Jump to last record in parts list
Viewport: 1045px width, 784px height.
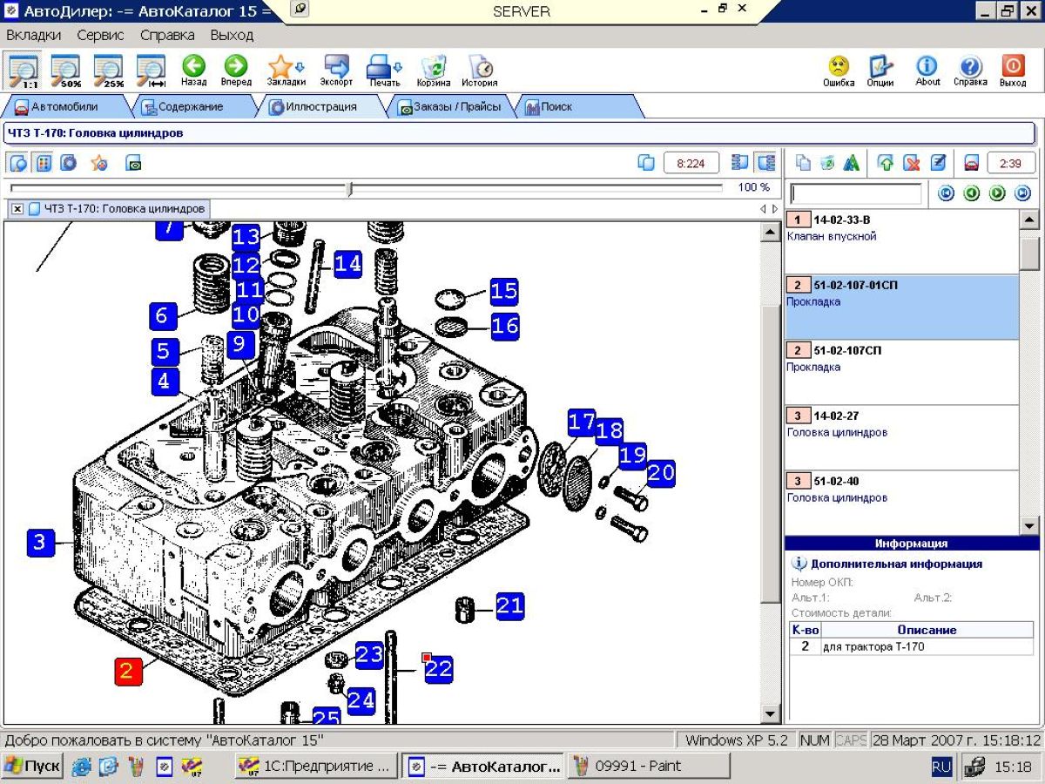point(1023,193)
